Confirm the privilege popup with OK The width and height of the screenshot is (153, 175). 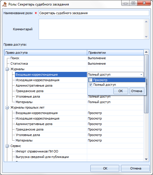click(x=121, y=91)
